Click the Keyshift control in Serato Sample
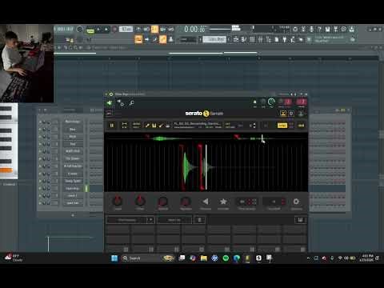The height and width of the screenshot is (288, 384). coord(274,202)
